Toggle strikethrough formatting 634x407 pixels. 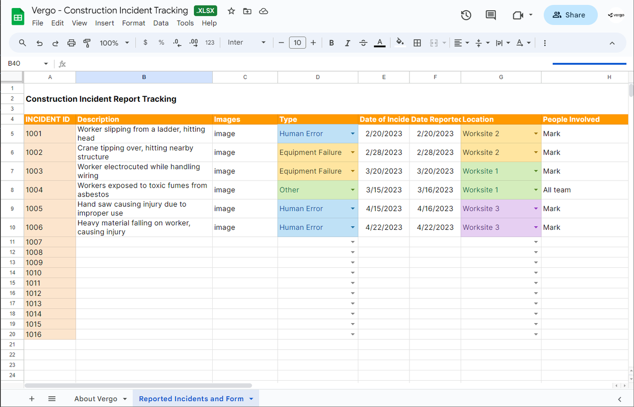[363, 43]
